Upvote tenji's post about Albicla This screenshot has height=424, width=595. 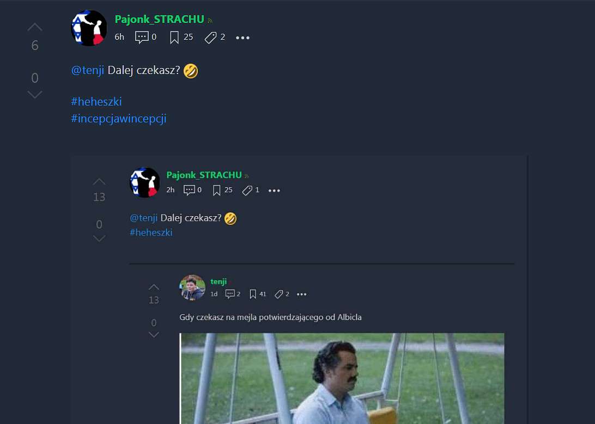tap(154, 287)
